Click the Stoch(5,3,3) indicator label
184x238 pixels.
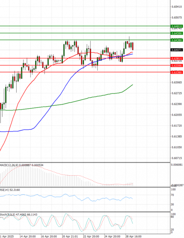(x=7, y=214)
